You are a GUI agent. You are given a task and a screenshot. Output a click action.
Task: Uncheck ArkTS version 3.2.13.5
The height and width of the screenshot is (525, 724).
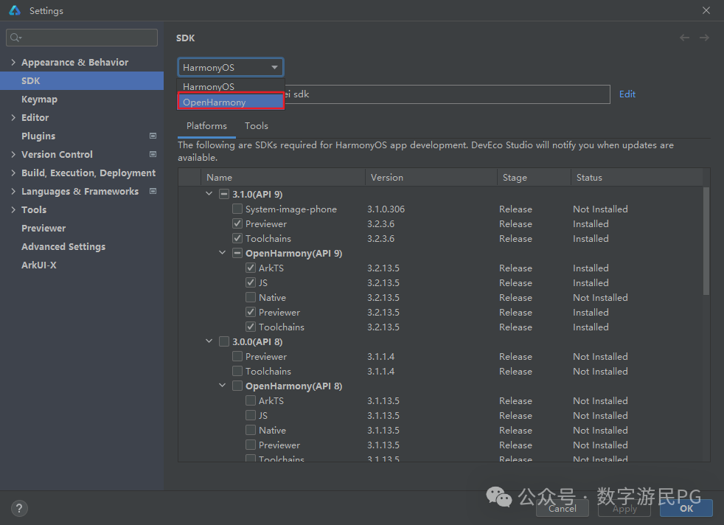251,268
